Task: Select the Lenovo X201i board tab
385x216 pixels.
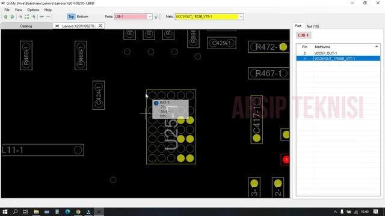Action: click(x=79, y=26)
